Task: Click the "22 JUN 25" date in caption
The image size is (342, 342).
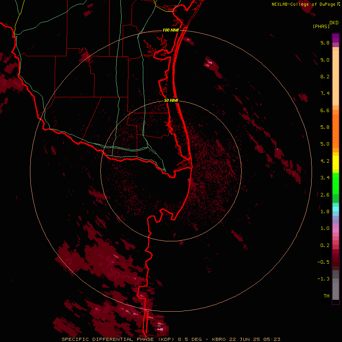Action: [x=244, y=339]
